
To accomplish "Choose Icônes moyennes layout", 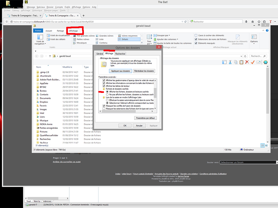I will point(128,36).
